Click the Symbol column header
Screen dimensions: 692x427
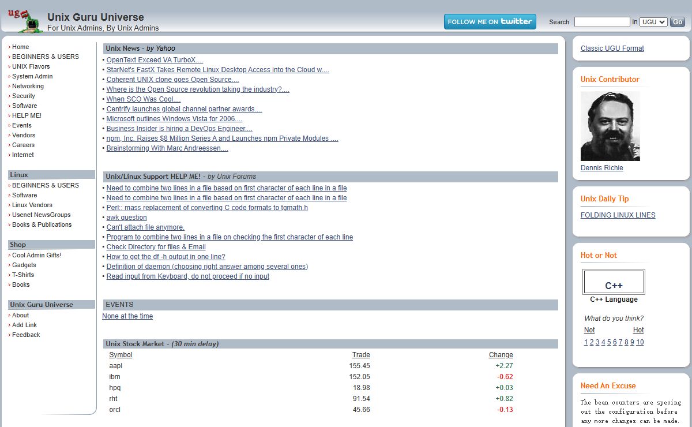click(x=121, y=355)
